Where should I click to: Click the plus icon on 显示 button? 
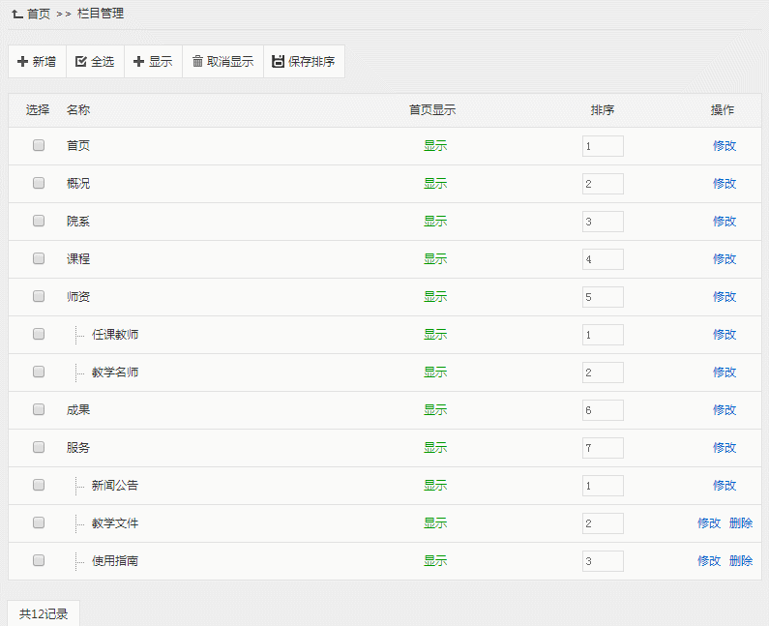click(139, 62)
